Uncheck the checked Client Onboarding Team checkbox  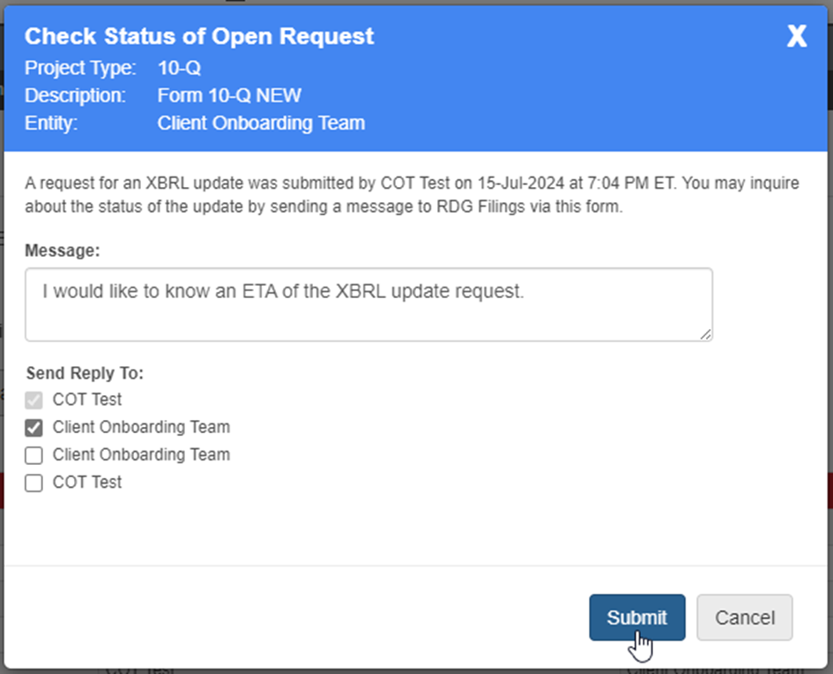pyautogui.click(x=33, y=428)
